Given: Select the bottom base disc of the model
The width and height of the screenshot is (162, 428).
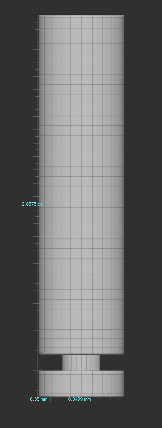Looking at the screenshot, I should coord(81,384).
